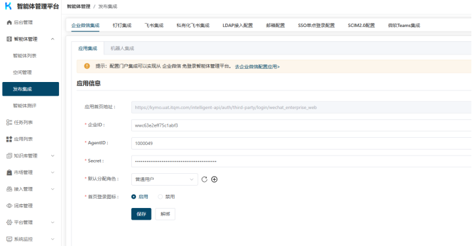Open SSO单点登录配置 tab
The image size is (472, 246).
[x=316, y=26]
